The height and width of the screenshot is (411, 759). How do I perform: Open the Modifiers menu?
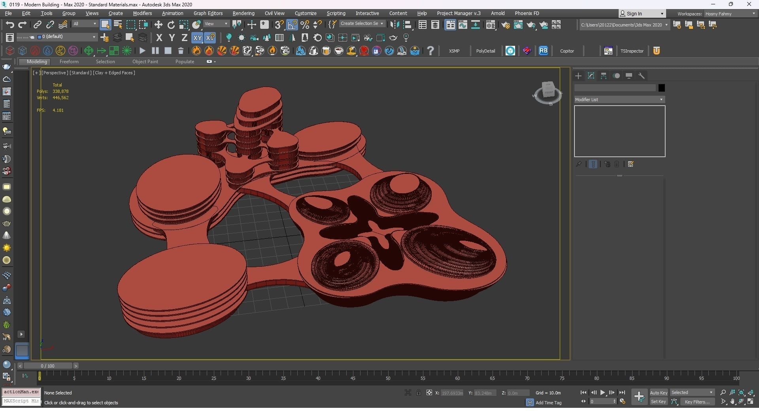(142, 13)
